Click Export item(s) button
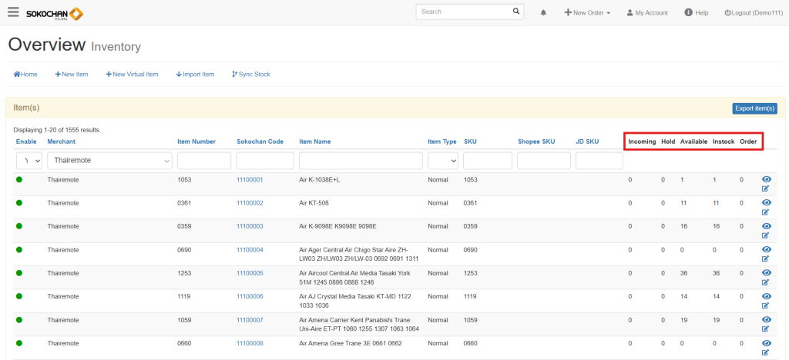This screenshot has height=360, width=789. [x=754, y=108]
